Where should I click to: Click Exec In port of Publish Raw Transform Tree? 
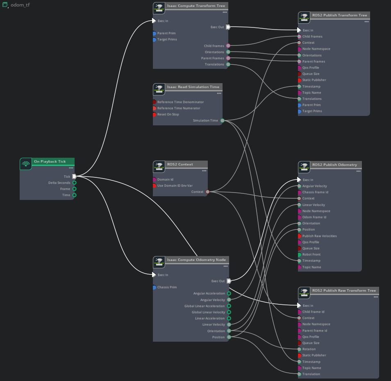coord(299,306)
